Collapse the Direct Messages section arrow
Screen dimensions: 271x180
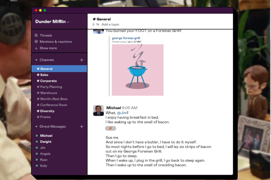pos(36,126)
